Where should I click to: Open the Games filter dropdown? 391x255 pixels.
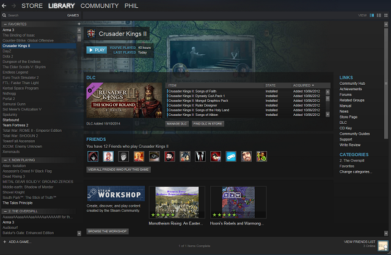pos(73,15)
